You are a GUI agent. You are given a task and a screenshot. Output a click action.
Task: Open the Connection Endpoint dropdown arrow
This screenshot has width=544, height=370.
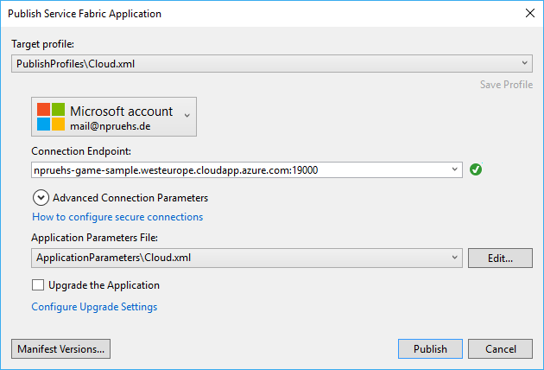[x=455, y=169]
